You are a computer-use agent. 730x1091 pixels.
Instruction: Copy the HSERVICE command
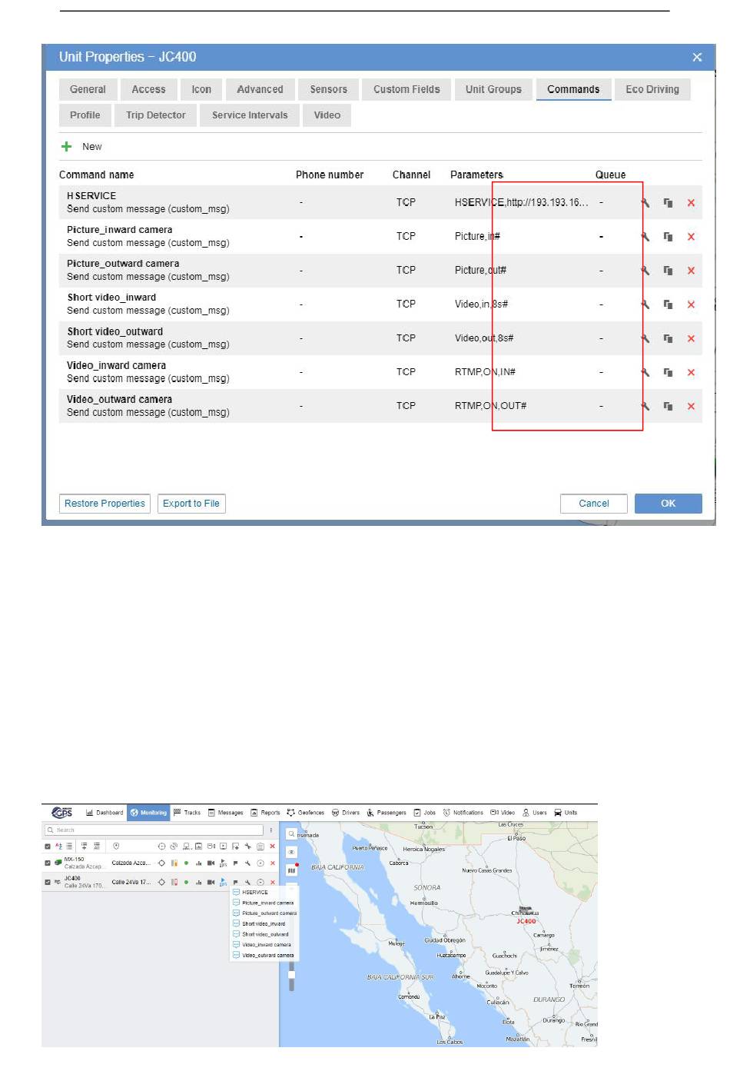pos(668,203)
